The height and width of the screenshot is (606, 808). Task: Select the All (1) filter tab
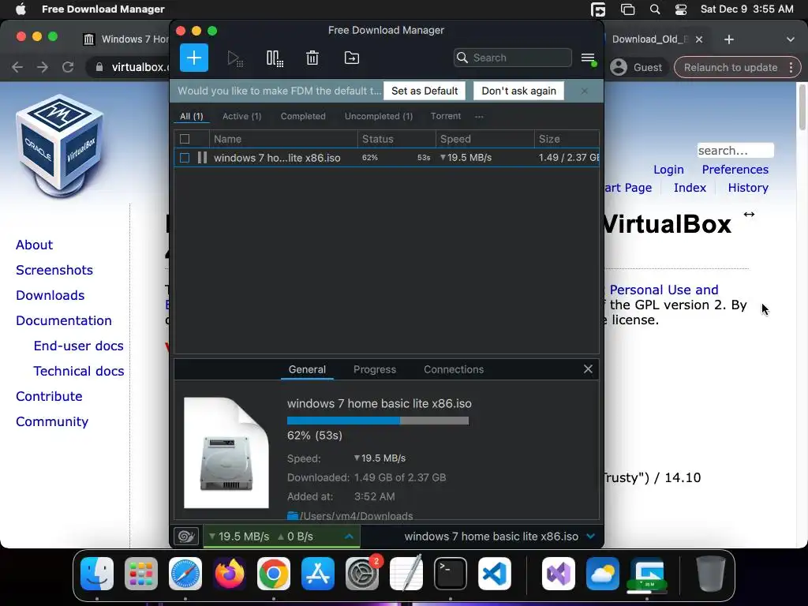(x=191, y=117)
